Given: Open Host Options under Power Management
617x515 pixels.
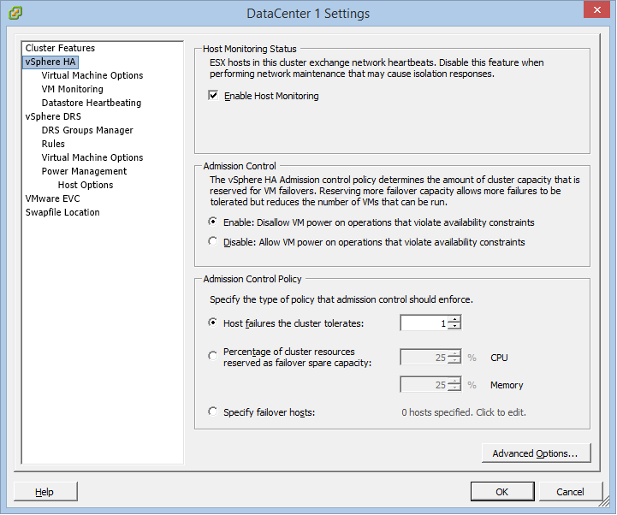Looking at the screenshot, I should click(x=86, y=185).
